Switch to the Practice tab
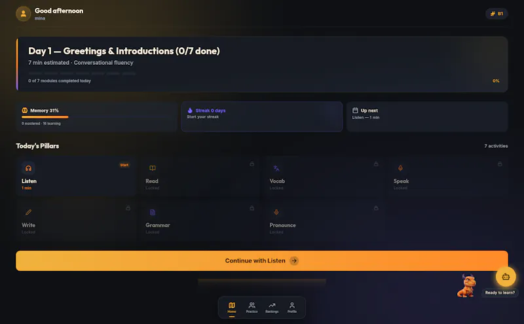 [x=252, y=308]
